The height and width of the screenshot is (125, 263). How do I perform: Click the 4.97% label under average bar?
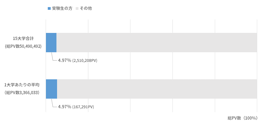click(65, 107)
